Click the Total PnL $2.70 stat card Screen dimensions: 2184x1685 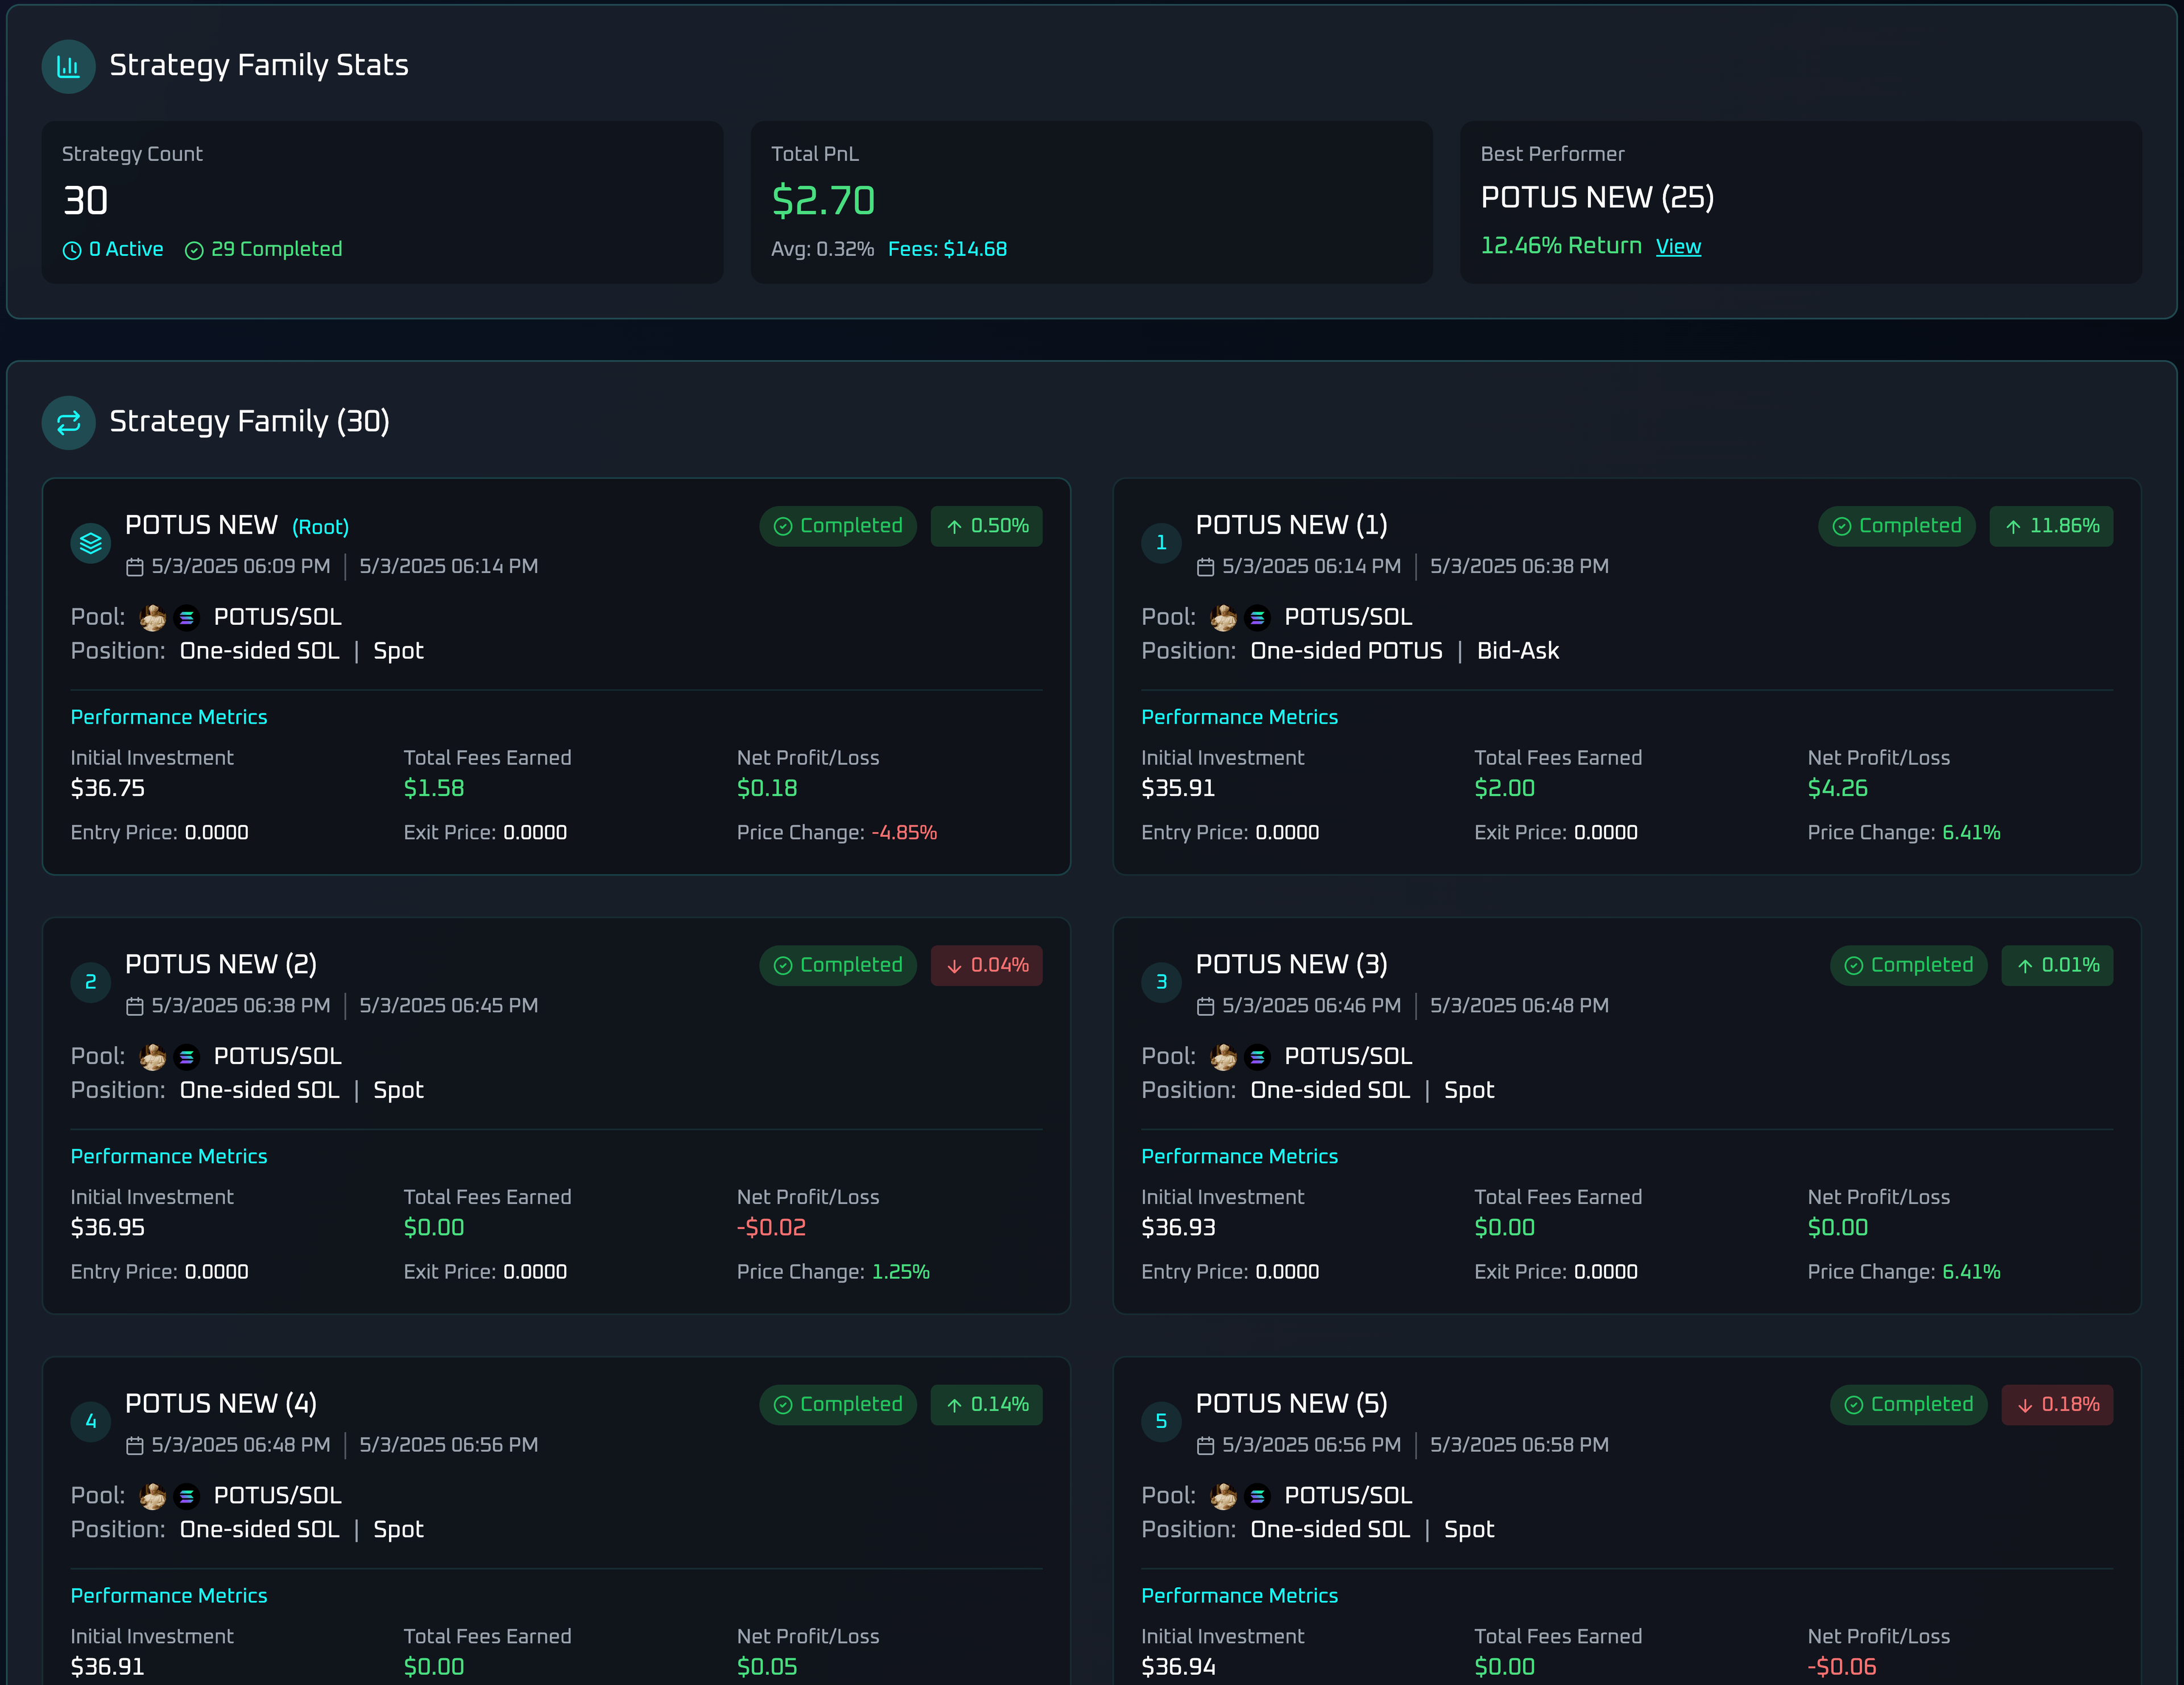point(1091,202)
